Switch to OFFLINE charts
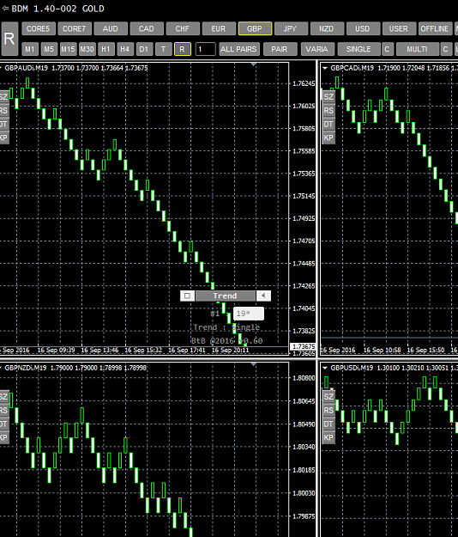This screenshot has height=537, width=458. click(x=435, y=28)
